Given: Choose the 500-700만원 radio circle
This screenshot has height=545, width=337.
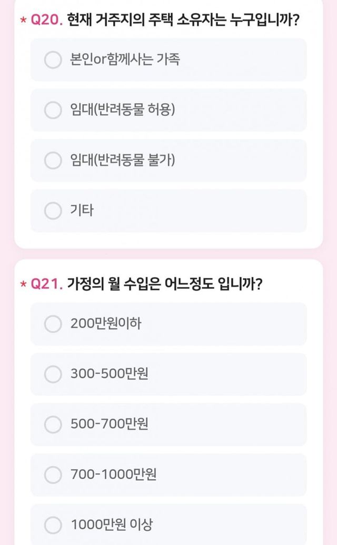Looking at the screenshot, I should [53, 424].
